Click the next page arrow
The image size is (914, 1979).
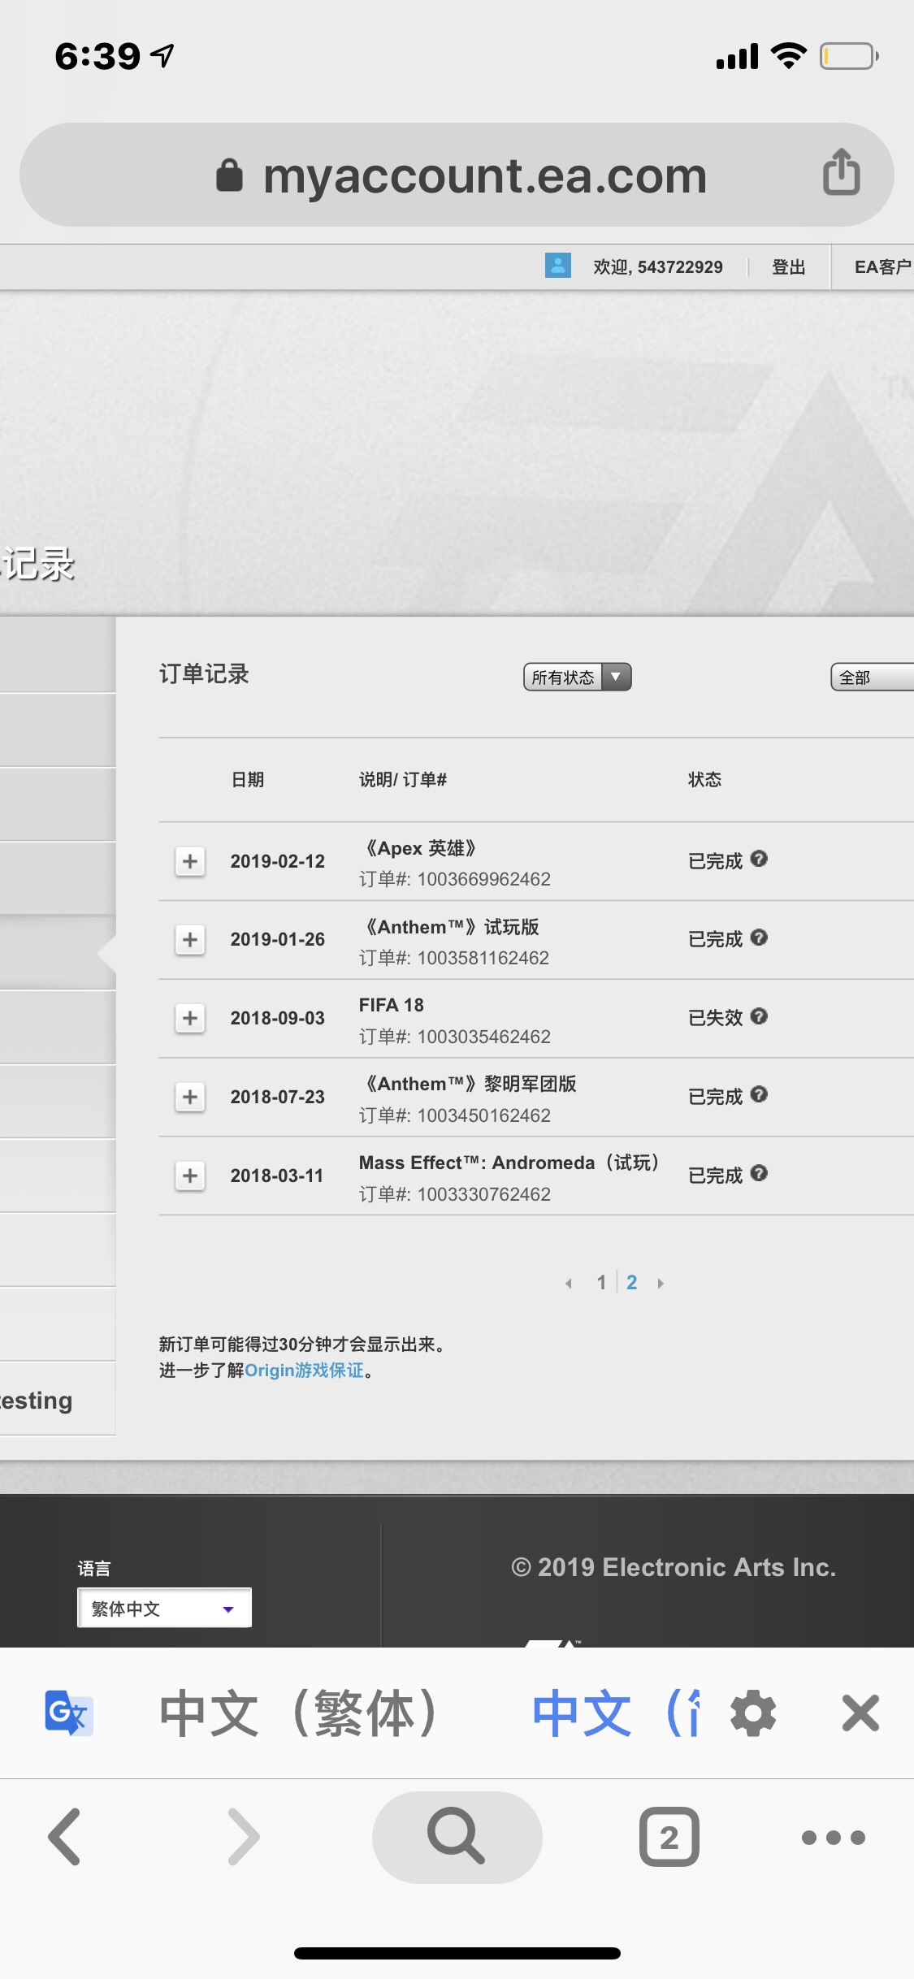(x=661, y=1284)
